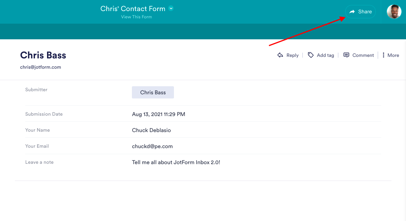Click the Chris Bass submitter badge

pos(153,92)
